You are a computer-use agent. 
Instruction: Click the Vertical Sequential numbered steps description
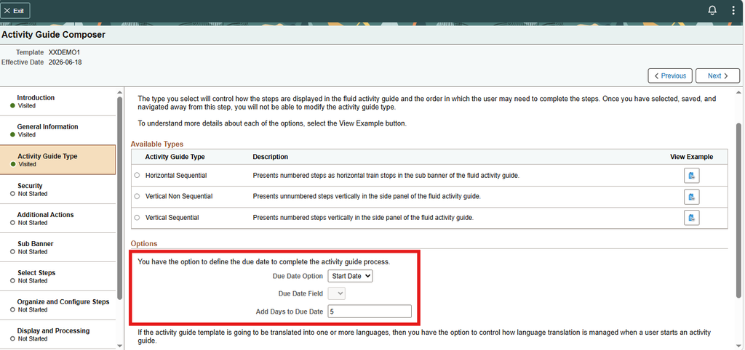[x=363, y=218]
